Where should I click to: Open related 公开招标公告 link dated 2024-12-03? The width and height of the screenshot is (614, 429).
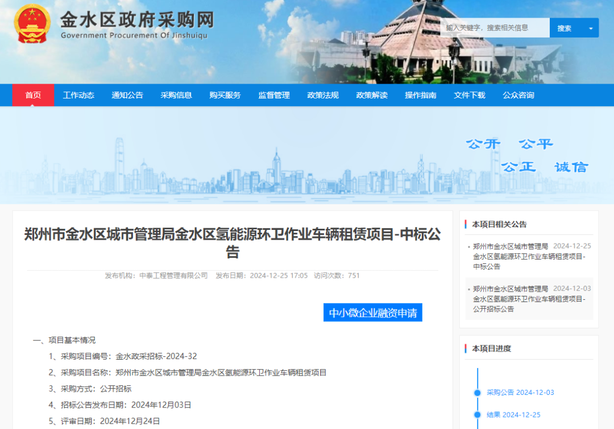click(529, 299)
